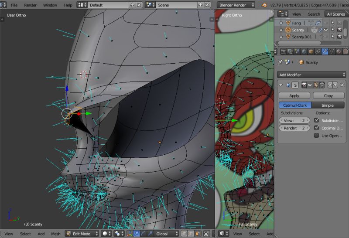Open the outliner editor type selector
349x238 pixels.
click(283, 14)
